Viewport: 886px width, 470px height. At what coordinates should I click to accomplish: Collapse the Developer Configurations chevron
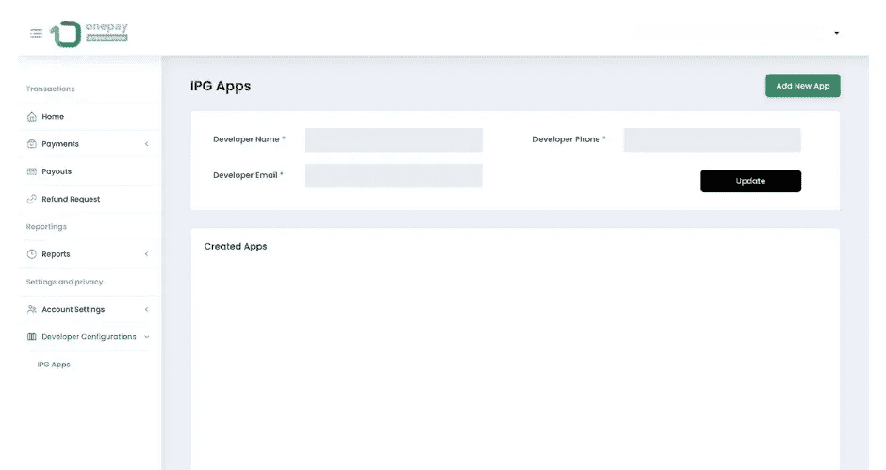tap(147, 337)
